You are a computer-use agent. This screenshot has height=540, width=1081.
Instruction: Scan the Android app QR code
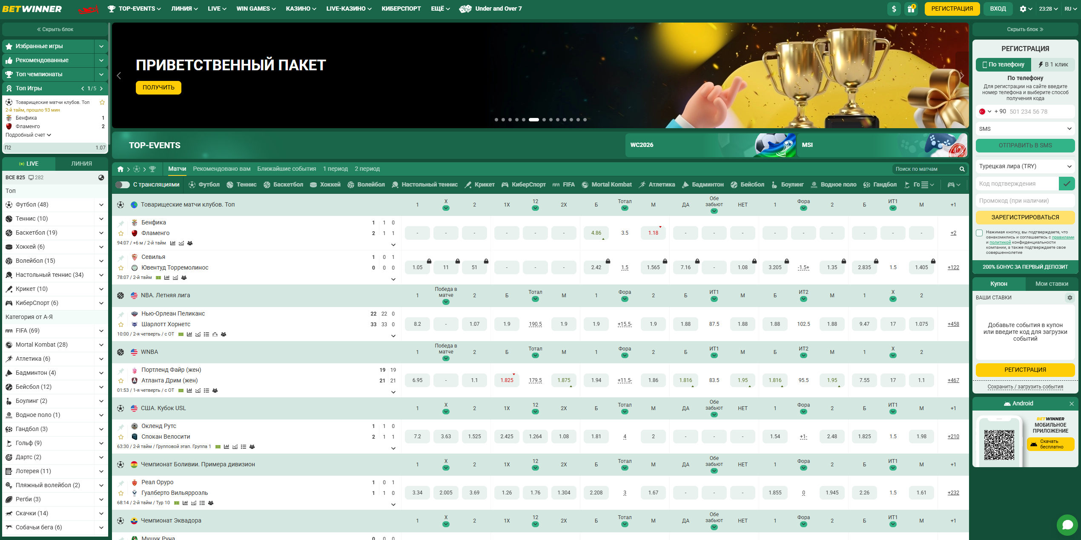click(x=999, y=445)
